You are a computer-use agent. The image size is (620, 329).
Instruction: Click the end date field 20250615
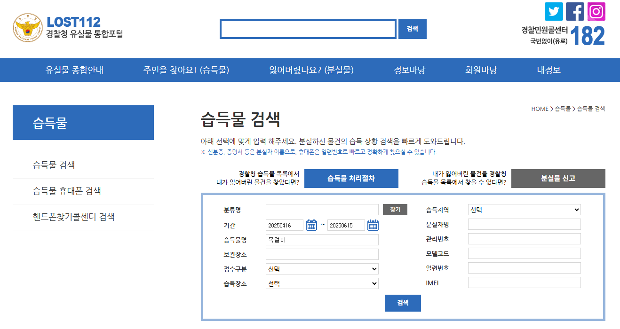pyautogui.click(x=346, y=225)
